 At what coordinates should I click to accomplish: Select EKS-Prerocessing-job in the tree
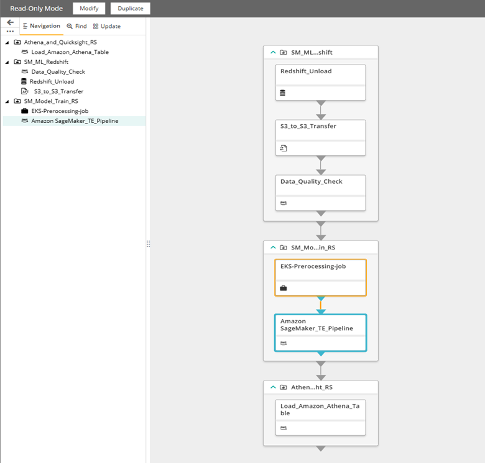(x=60, y=111)
